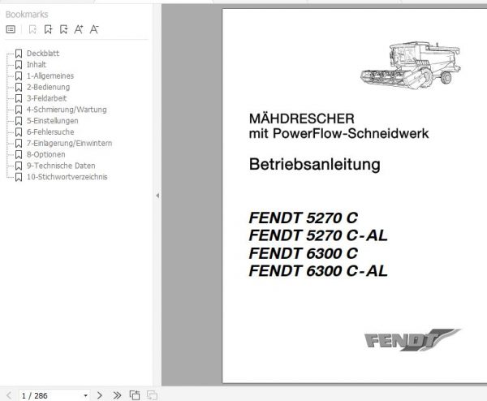Click the delete bookmark icon
This screenshot has width=487, height=401.
coord(32,29)
